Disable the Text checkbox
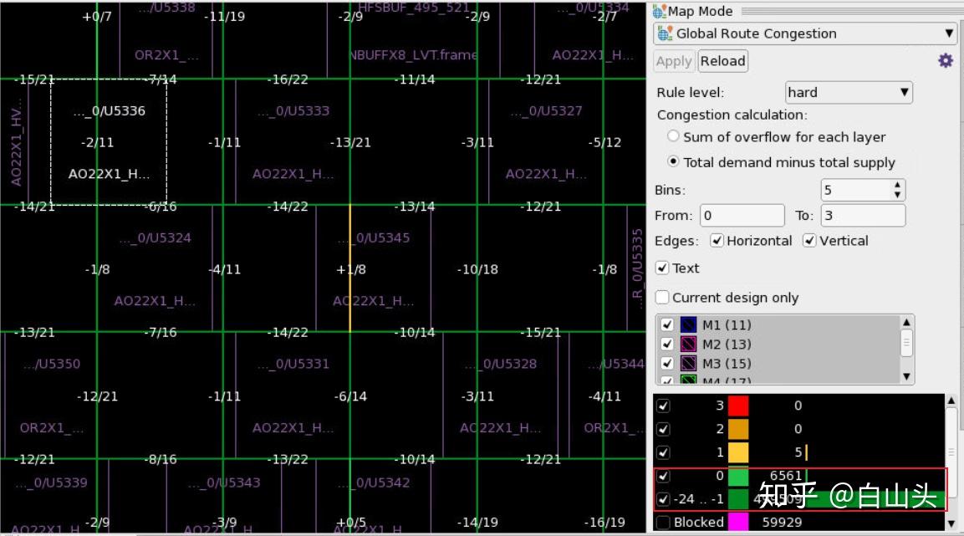964x536 pixels. point(662,268)
